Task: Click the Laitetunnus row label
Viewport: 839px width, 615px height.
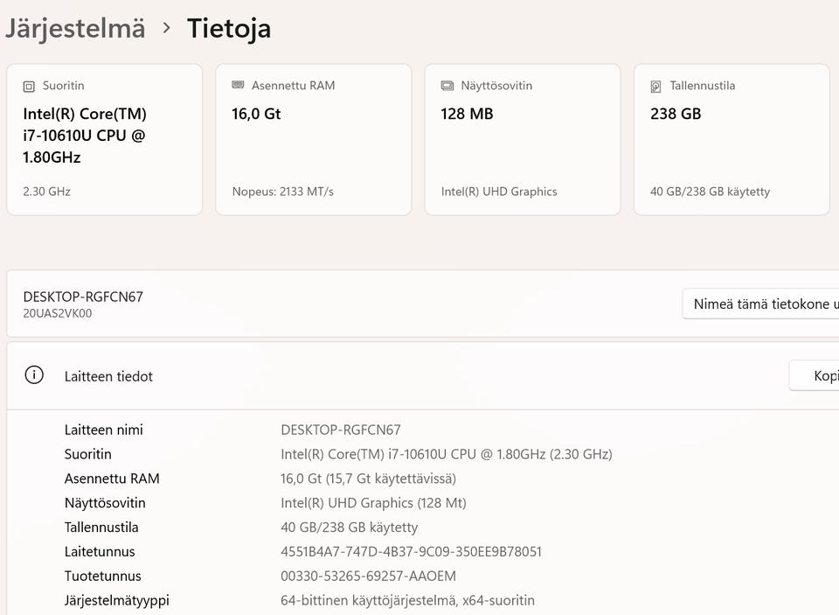Action: coord(100,552)
